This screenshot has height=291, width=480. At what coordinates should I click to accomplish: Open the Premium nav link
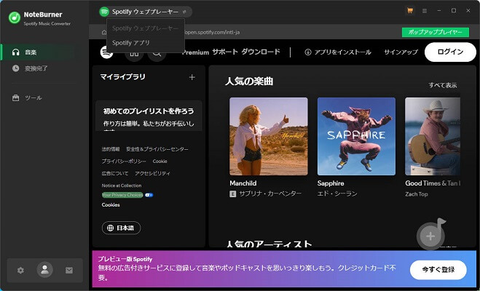point(196,52)
